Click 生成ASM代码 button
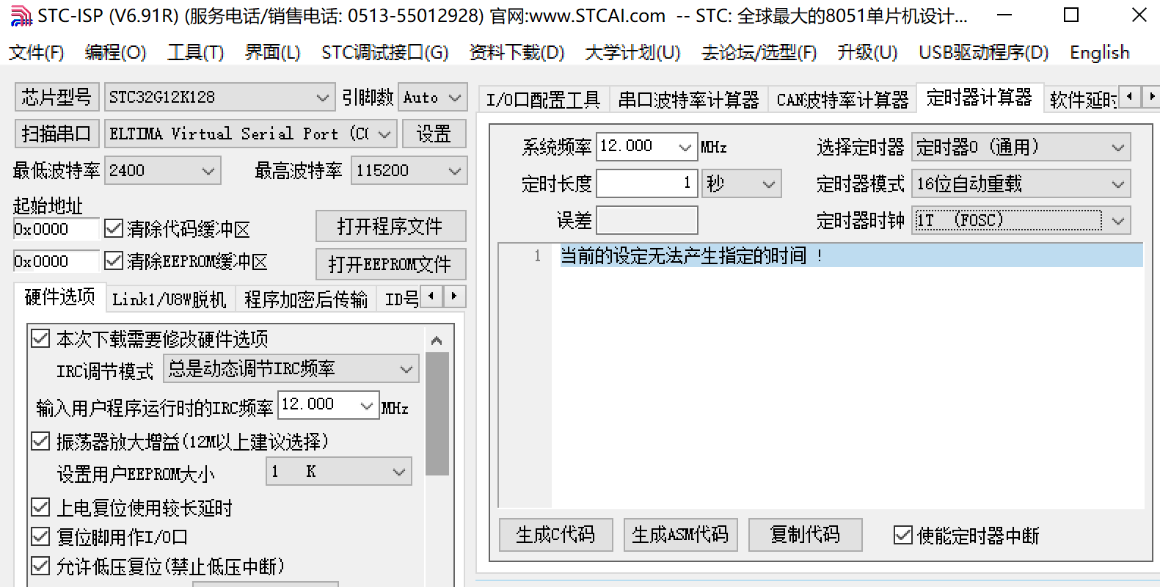 coord(680,534)
